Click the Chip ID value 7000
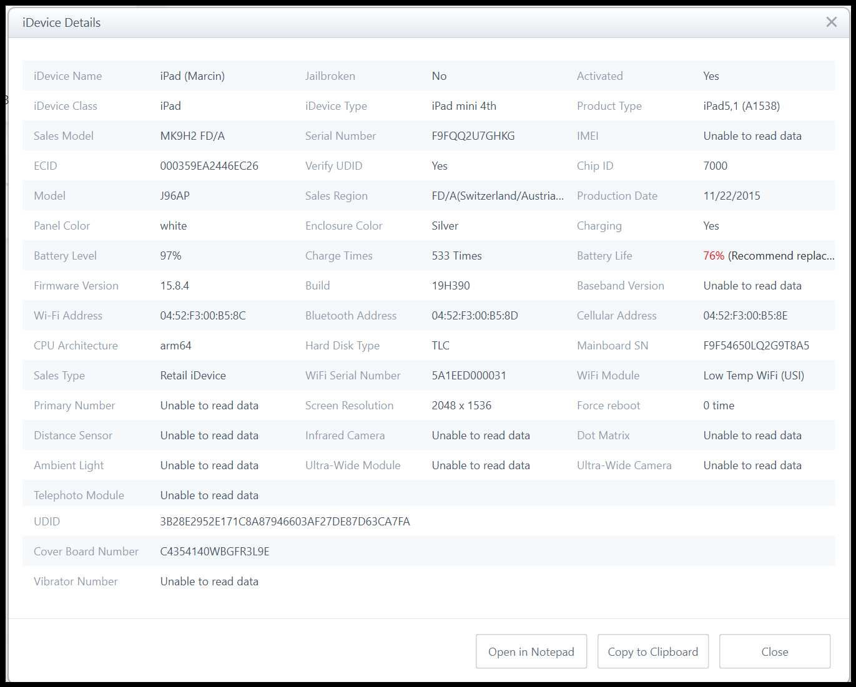Image resolution: width=856 pixels, height=687 pixels. coord(715,166)
